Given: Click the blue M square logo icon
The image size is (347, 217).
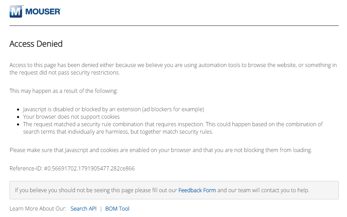Looking at the screenshot, I should click(x=16, y=11).
